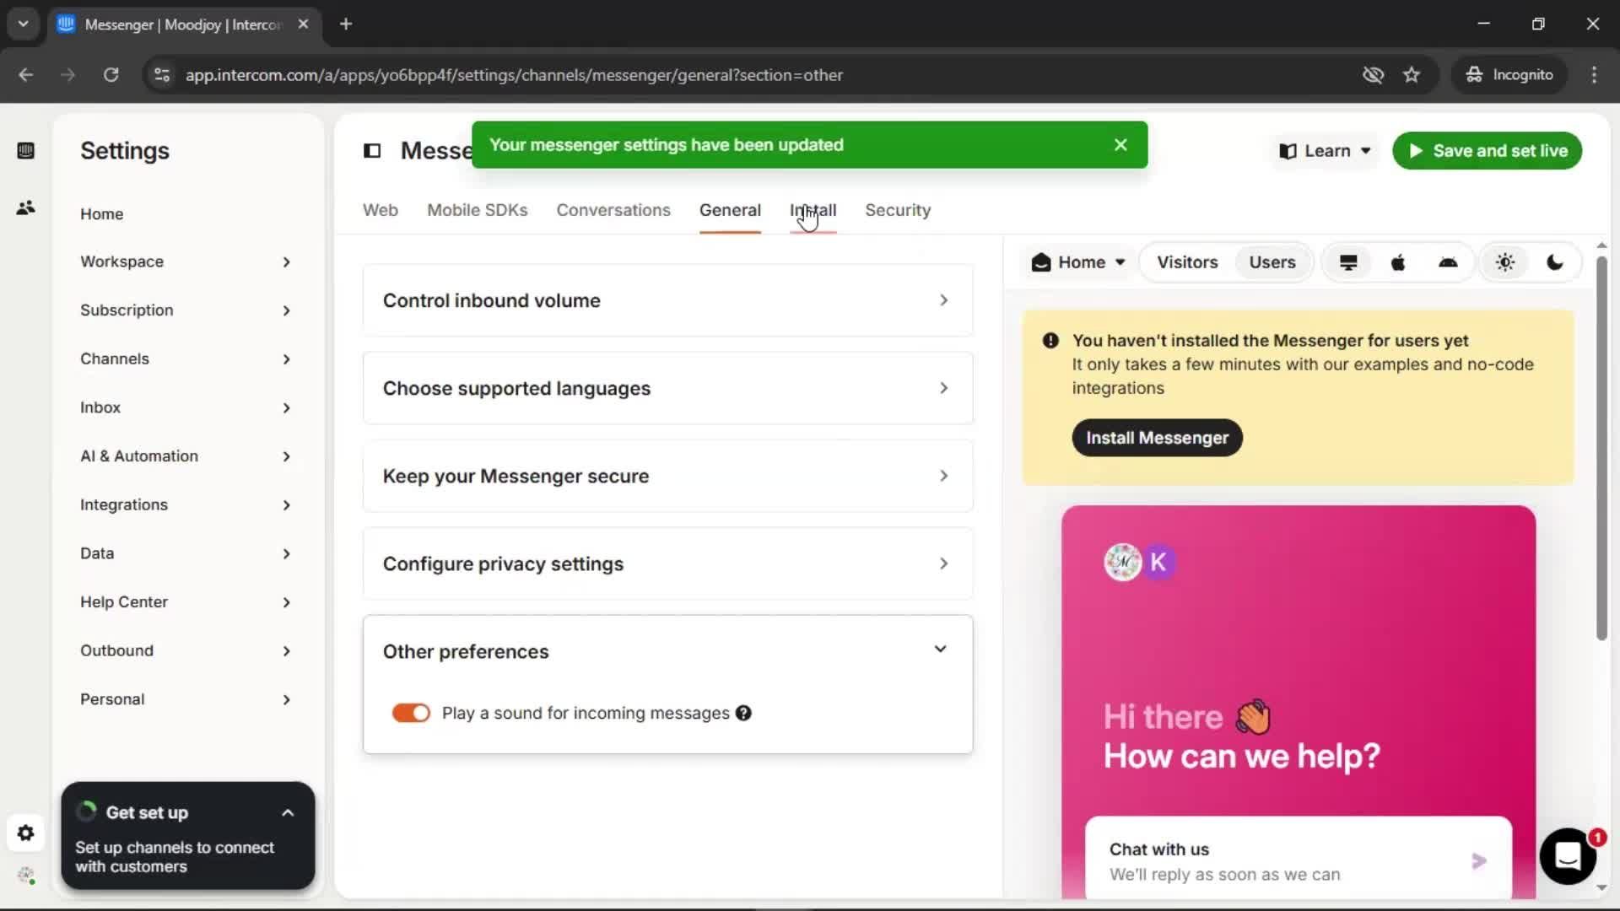Screen dimensions: 1620x911
Task: Expand Subscription in settings sidebar
Action: point(186,310)
